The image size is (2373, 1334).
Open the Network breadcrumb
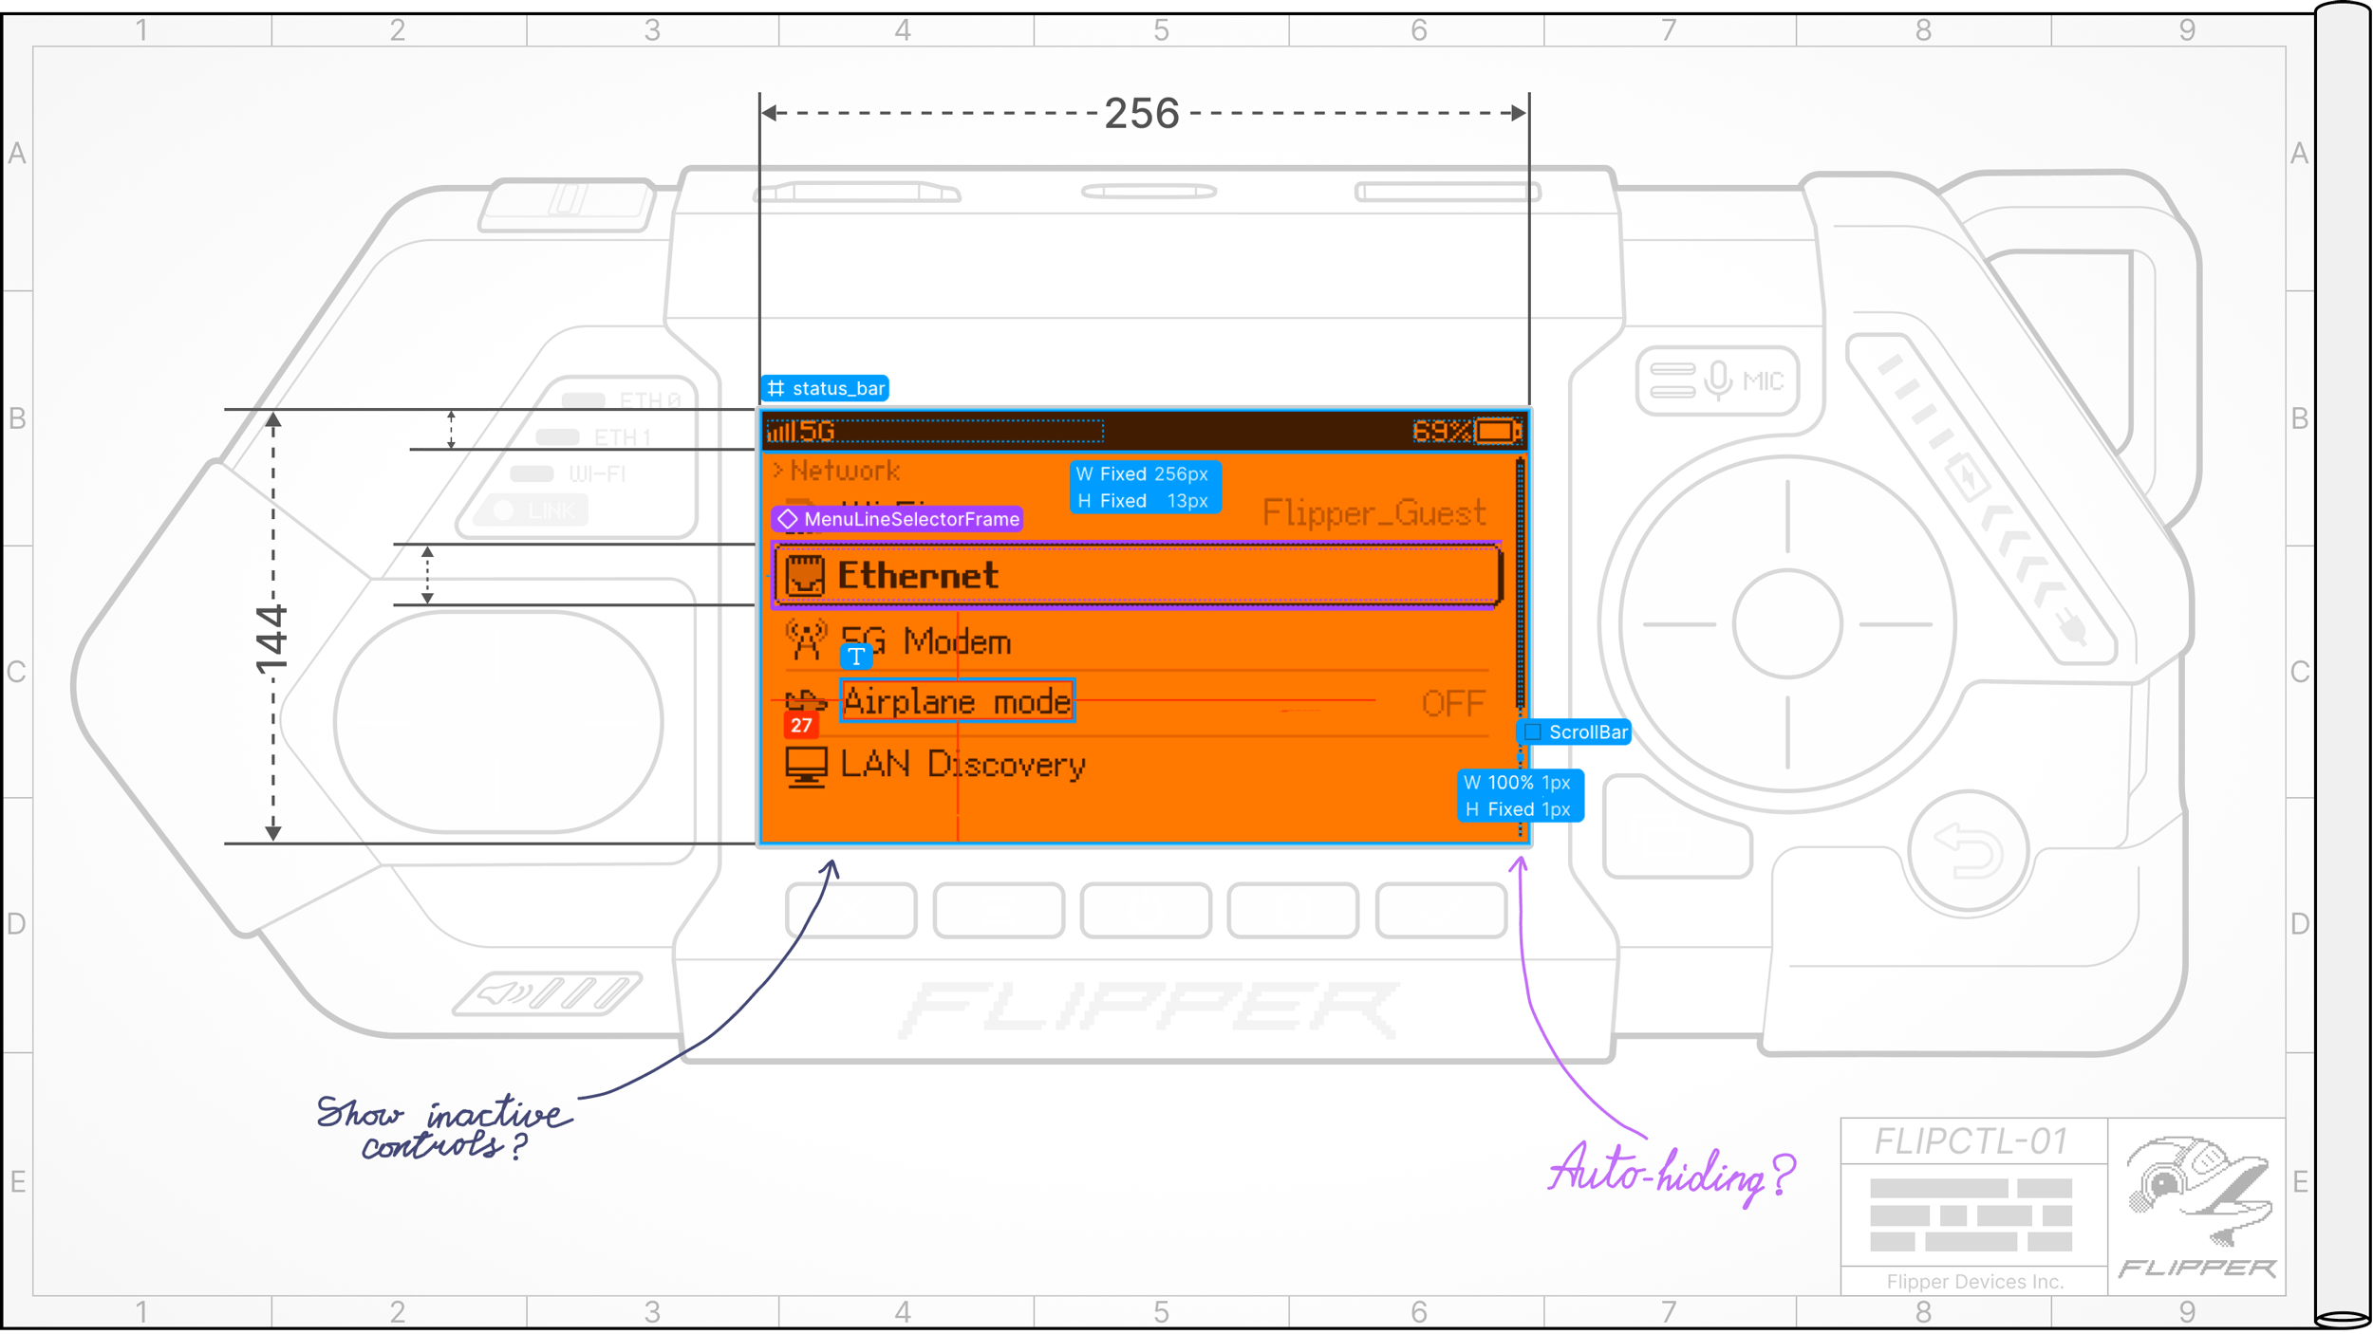tap(836, 471)
